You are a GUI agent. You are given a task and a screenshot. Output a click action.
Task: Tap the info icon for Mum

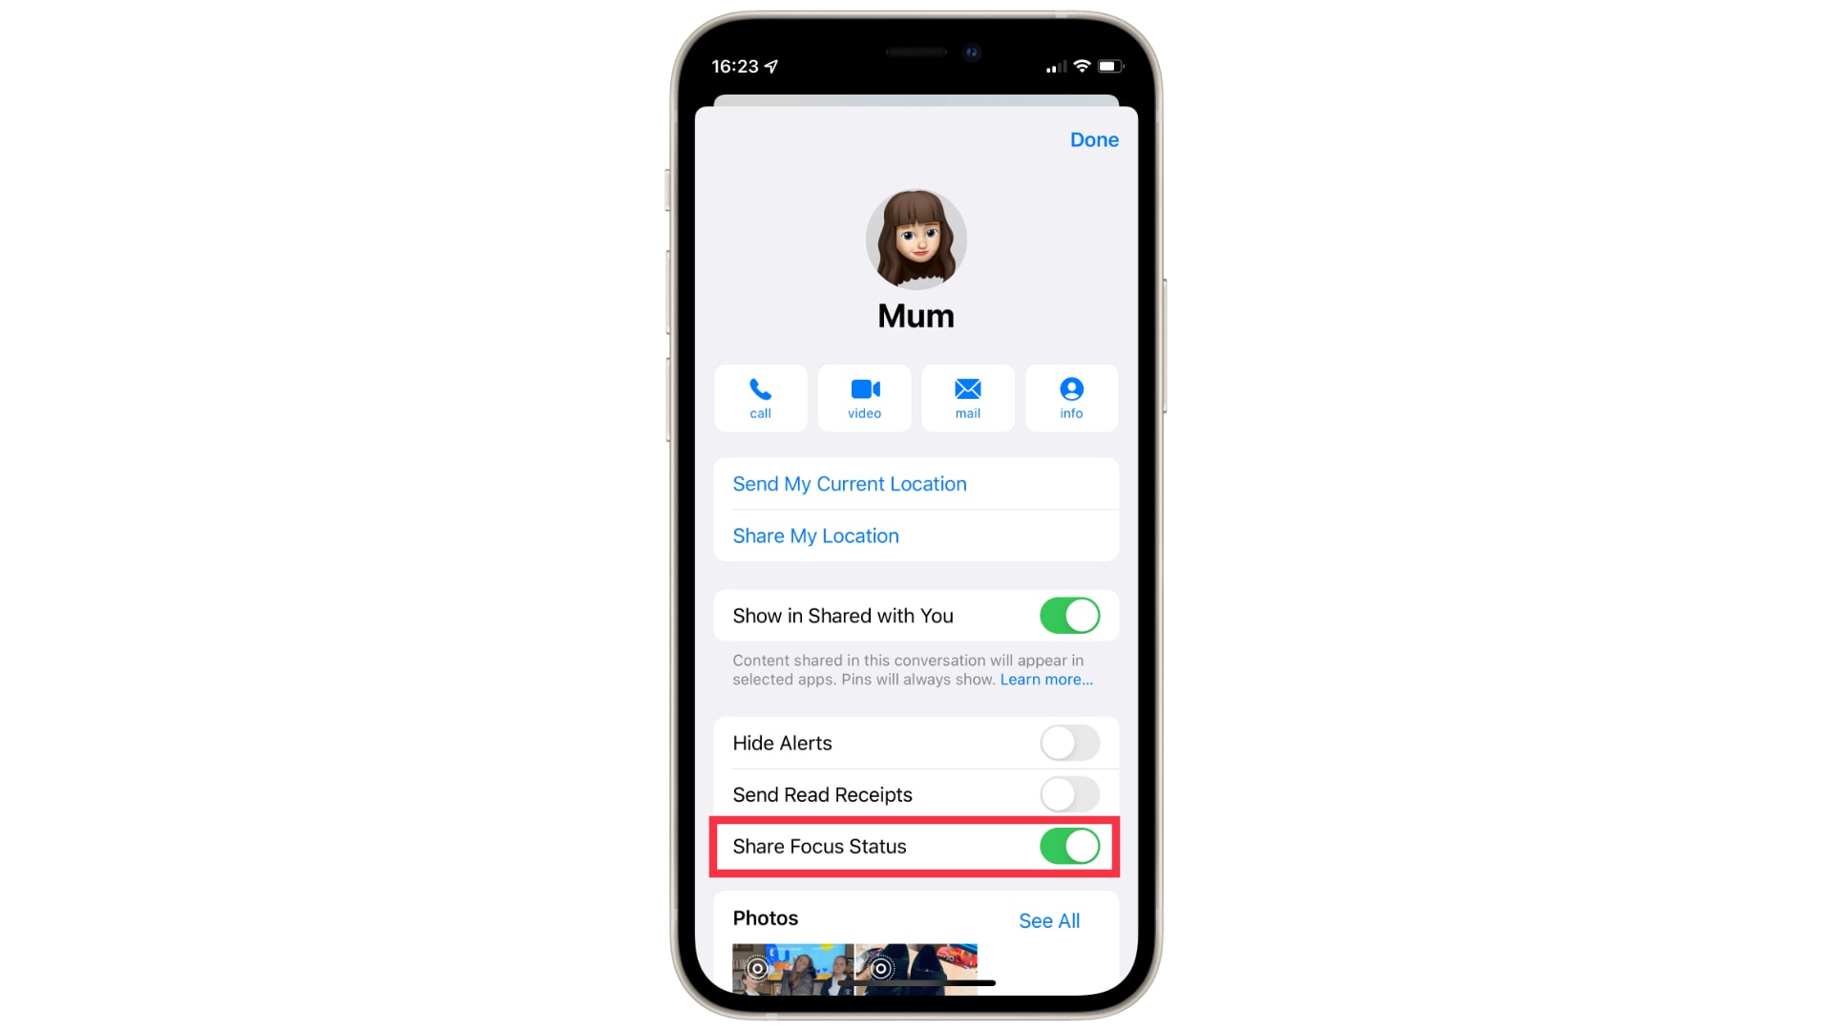[x=1070, y=396]
